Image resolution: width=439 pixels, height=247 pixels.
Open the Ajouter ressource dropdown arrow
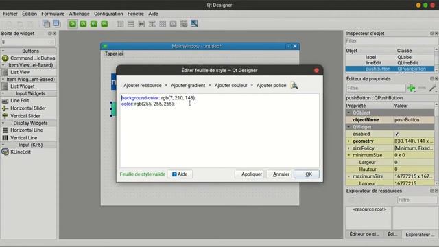[166, 85]
